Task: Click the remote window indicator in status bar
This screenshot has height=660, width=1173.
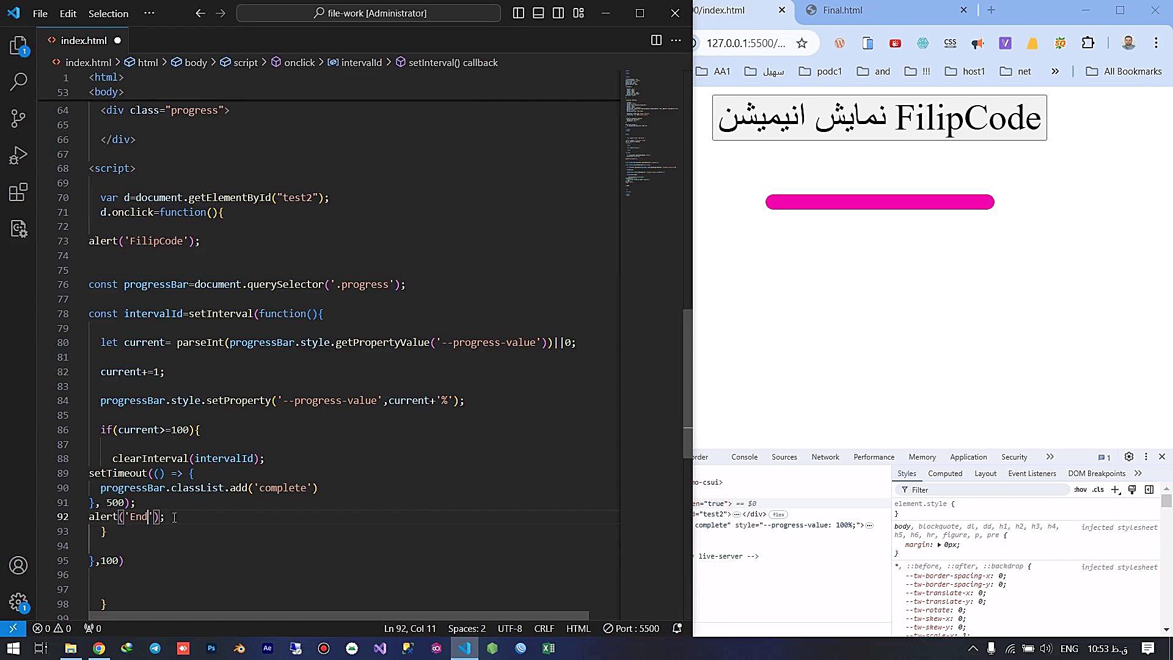Action: (x=13, y=628)
